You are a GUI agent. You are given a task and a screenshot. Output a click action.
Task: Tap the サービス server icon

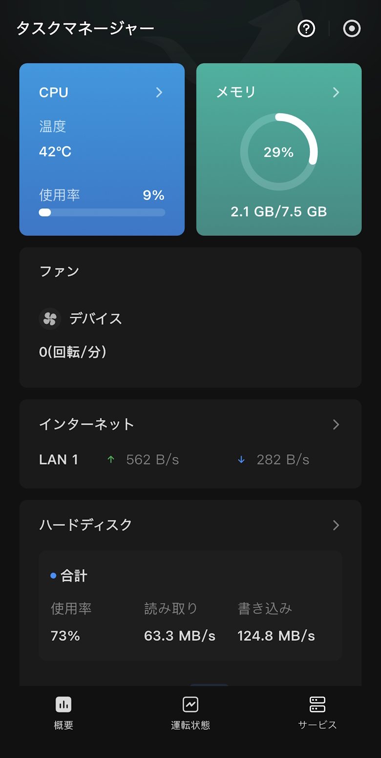317,704
